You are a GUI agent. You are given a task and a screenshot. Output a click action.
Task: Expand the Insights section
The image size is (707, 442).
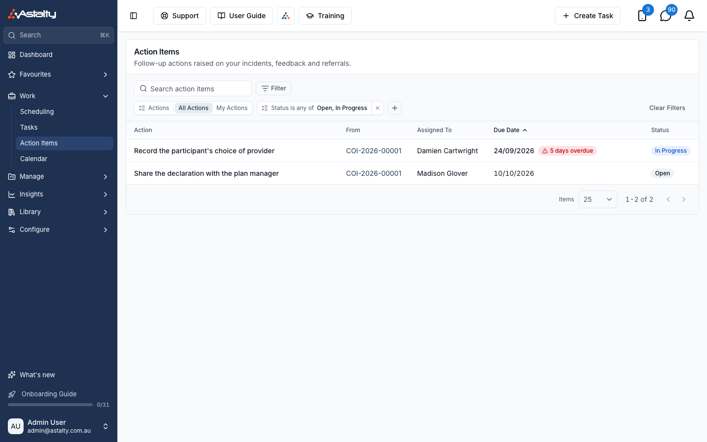point(59,194)
